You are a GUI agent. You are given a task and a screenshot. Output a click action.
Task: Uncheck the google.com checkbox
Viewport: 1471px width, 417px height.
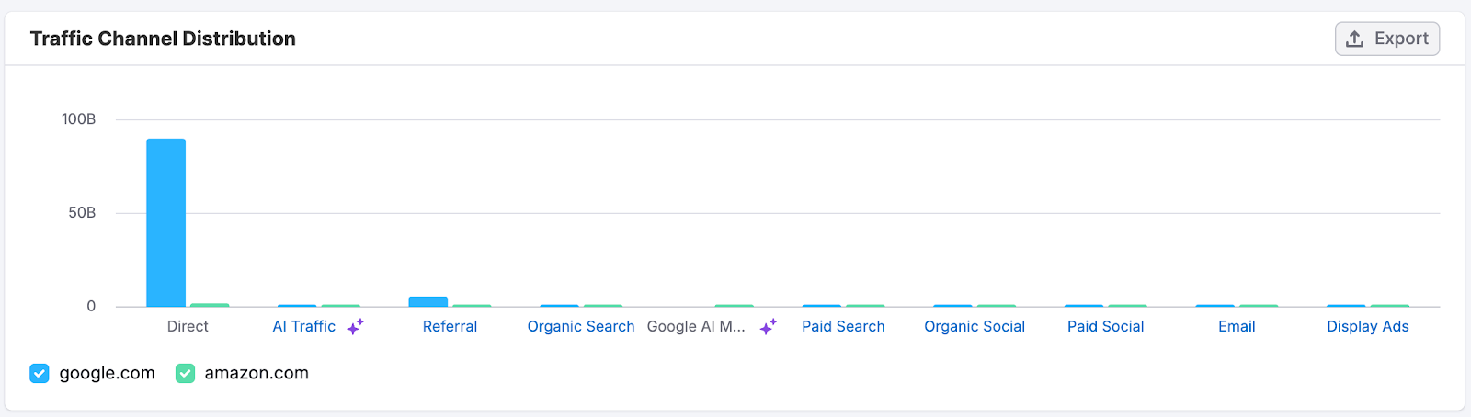(39, 373)
